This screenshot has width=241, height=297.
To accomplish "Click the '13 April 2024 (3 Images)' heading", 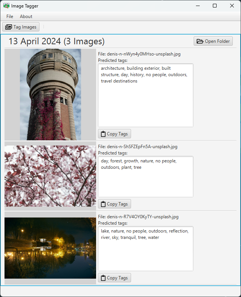I will 57,41.
